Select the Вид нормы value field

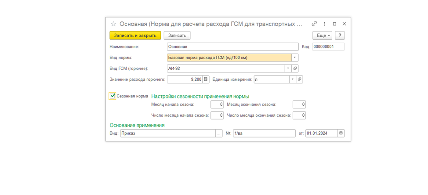tap(229, 58)
